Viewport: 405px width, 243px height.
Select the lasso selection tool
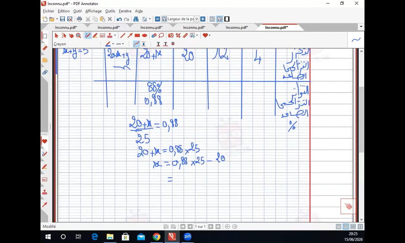coord(161,35)
